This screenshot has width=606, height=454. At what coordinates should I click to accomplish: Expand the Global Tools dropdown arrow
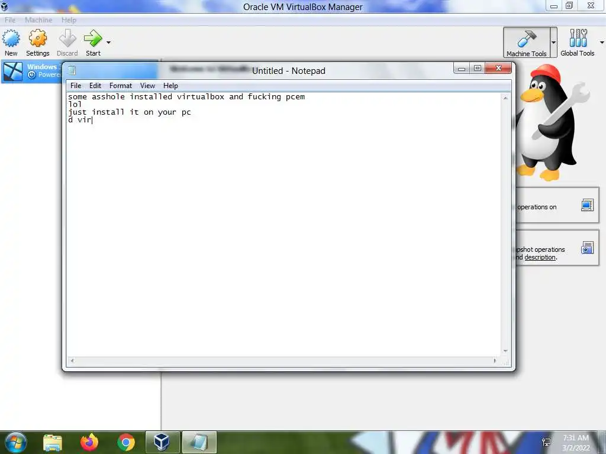602,43
